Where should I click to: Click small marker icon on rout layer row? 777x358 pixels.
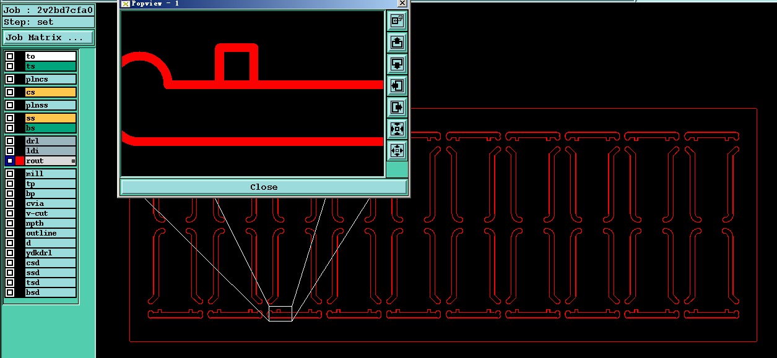coord(73,161)
